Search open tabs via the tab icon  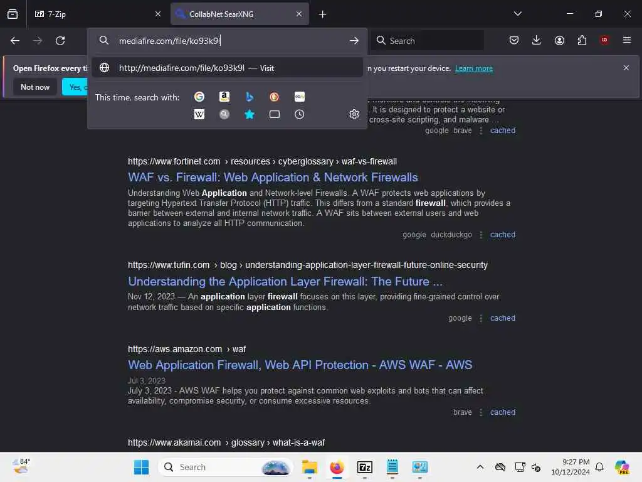pyautogui.click(x=275, y=114)
